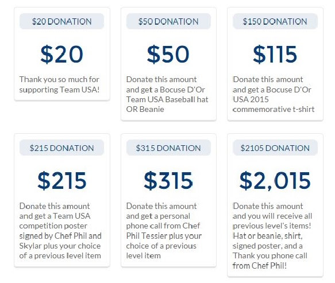
Task: Click the large $20 amount
Action: coord(61,54)
